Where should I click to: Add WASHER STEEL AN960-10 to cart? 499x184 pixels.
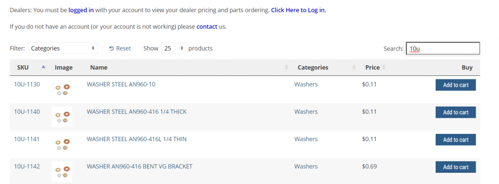(456, 85)
